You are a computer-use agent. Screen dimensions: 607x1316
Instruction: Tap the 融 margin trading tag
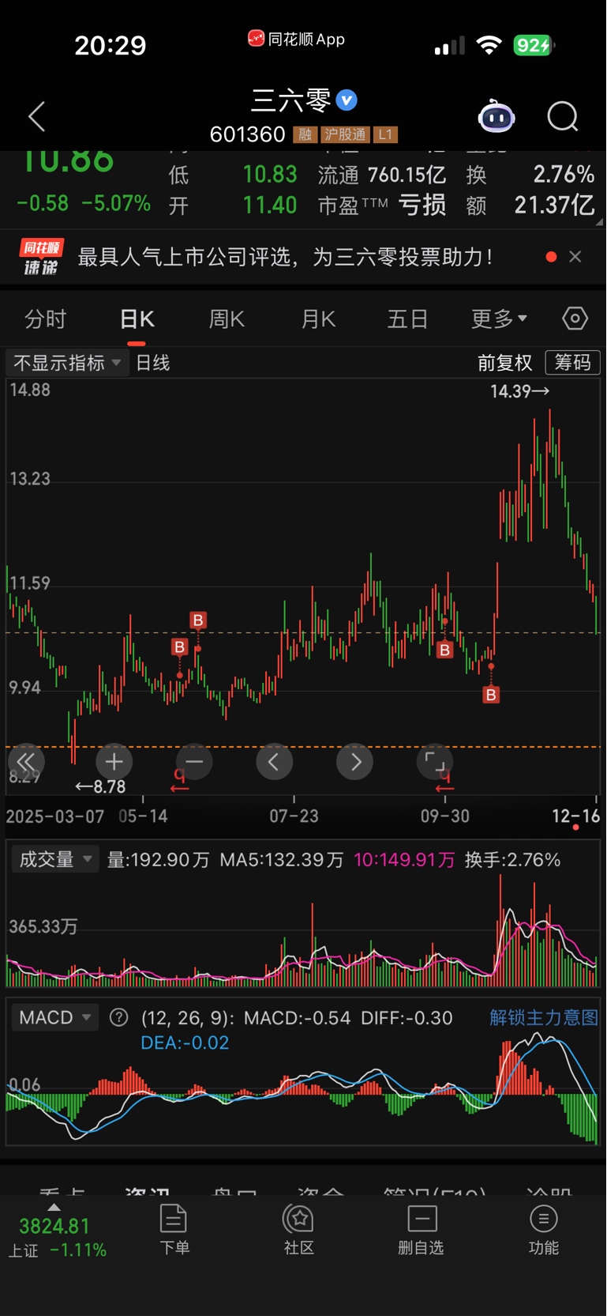[305, 134]
